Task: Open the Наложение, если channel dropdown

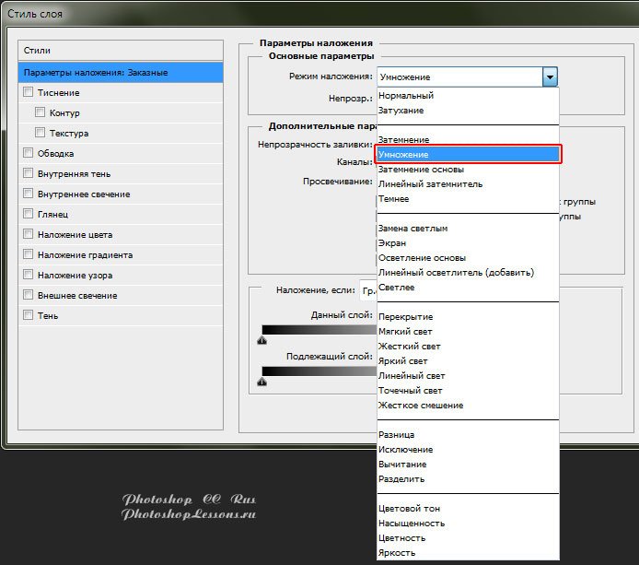Action: click(x=367, y=289)
